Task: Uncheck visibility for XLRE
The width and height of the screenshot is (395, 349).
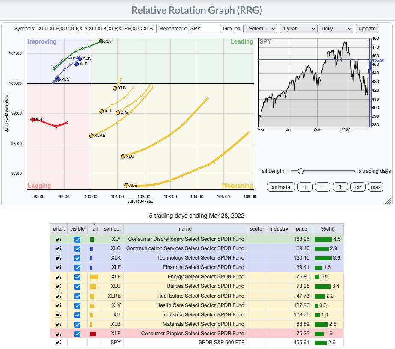Action: pos(77,296)
